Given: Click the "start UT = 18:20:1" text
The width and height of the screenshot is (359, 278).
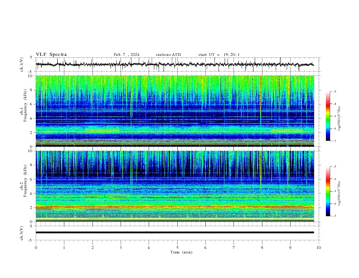Looking at the screenshot, I should click(219, 55).
